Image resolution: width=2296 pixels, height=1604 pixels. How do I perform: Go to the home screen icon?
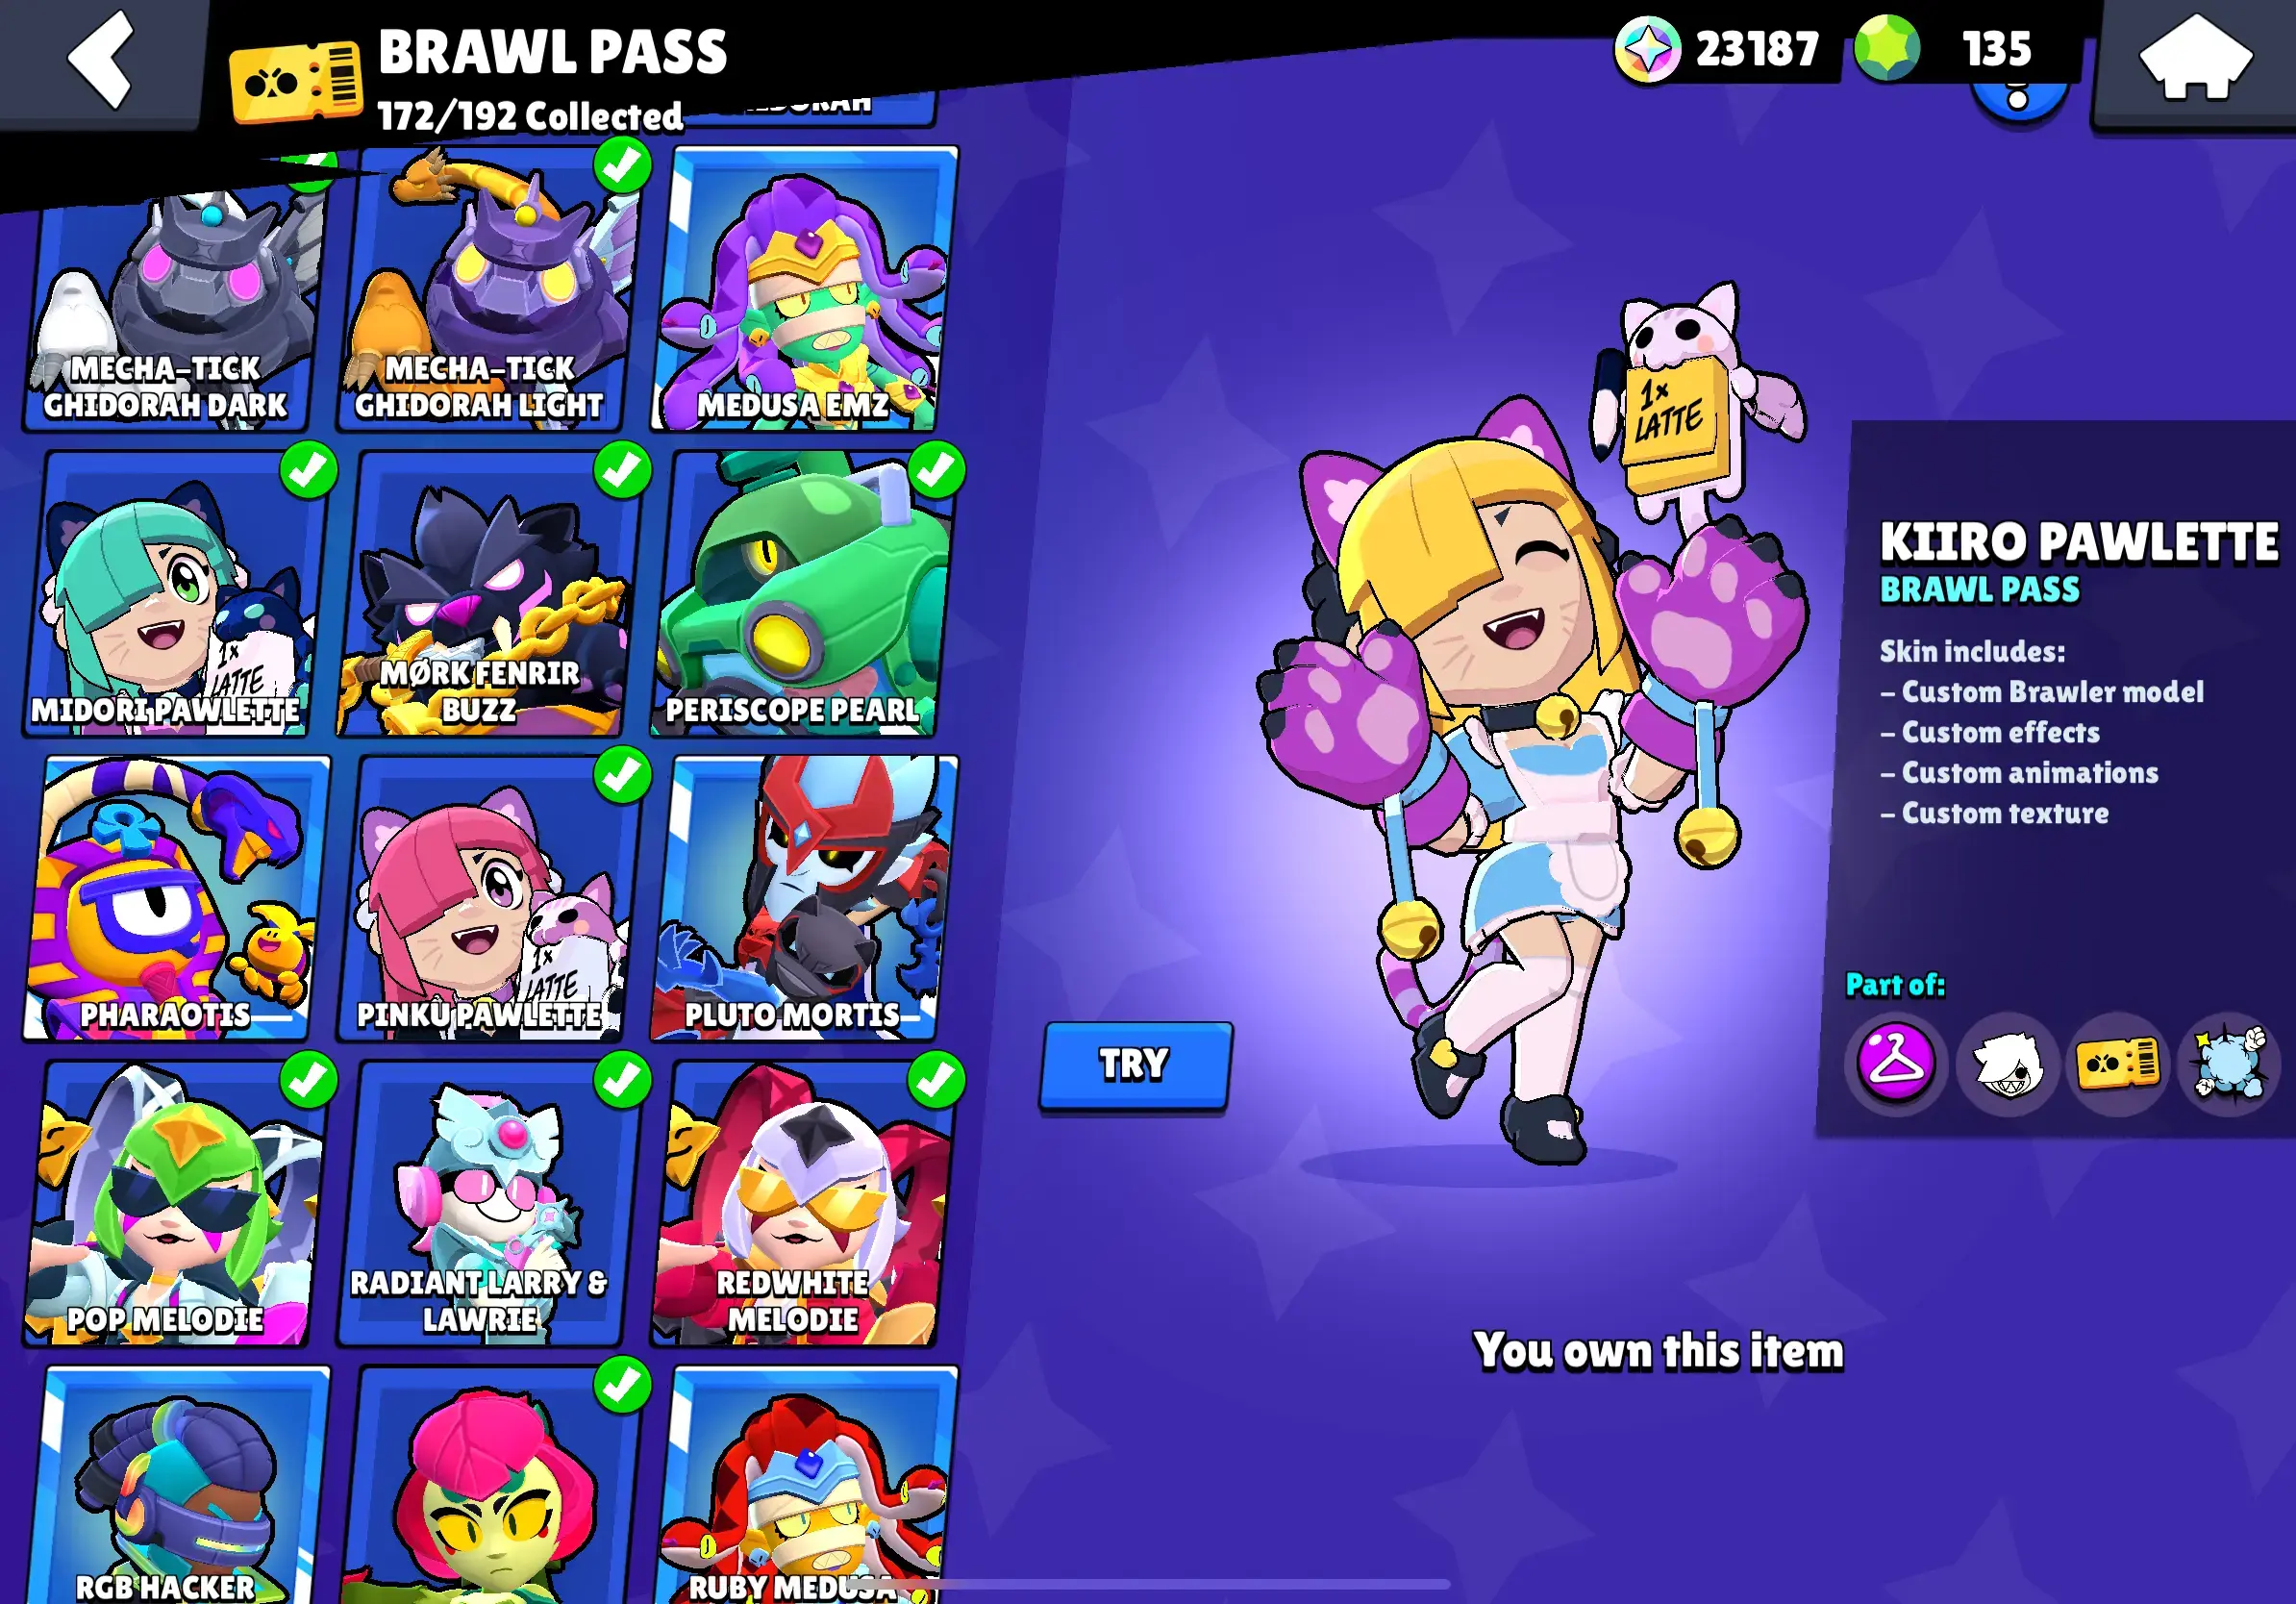tap(2195, 60)
